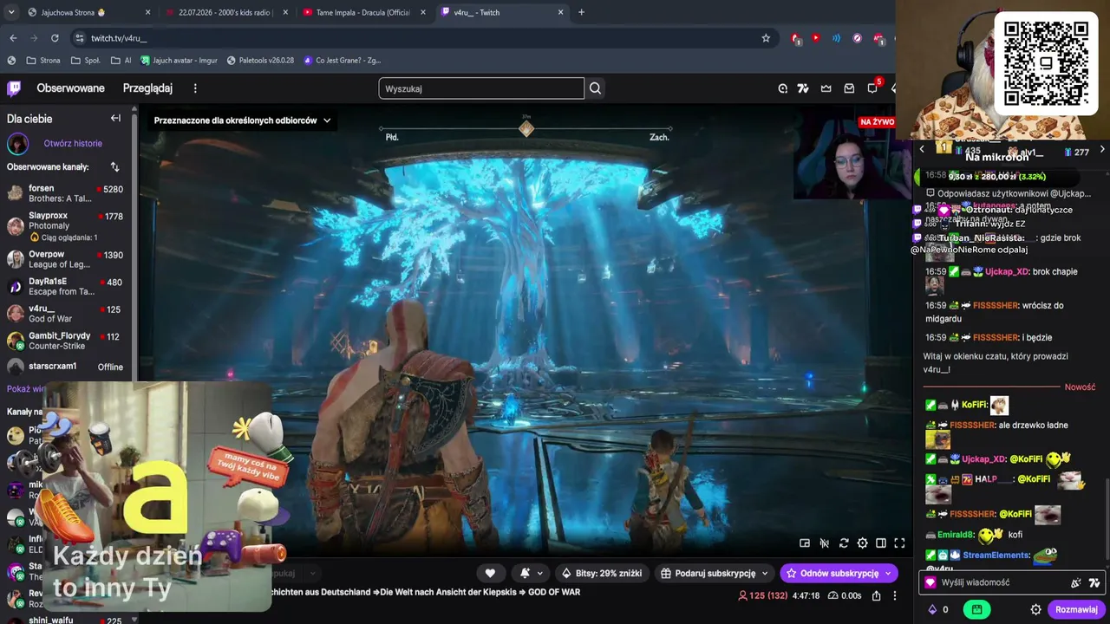Open the whispers icon with badge 5

point(873,88)
